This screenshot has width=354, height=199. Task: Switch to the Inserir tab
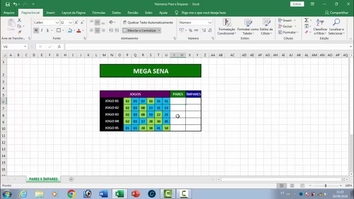click(x=50, y=13)
